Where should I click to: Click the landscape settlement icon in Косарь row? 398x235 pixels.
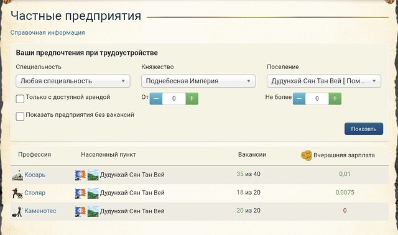[93, 175]
